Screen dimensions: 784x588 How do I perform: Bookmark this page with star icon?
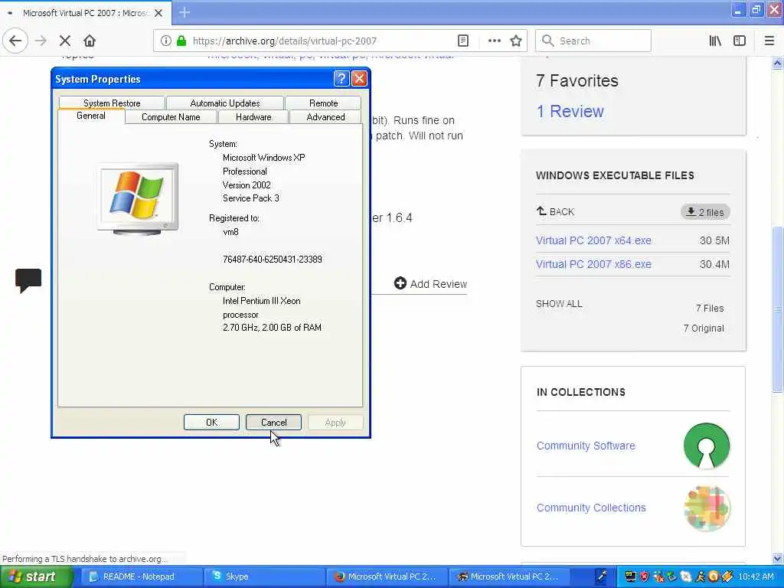[x=516, y=41]
